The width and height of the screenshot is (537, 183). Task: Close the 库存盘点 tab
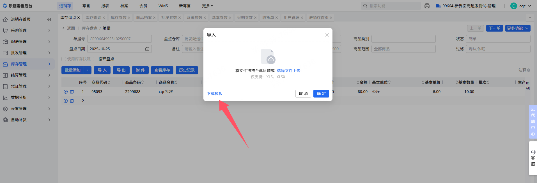pyautogui.click(x=79, y=18)
